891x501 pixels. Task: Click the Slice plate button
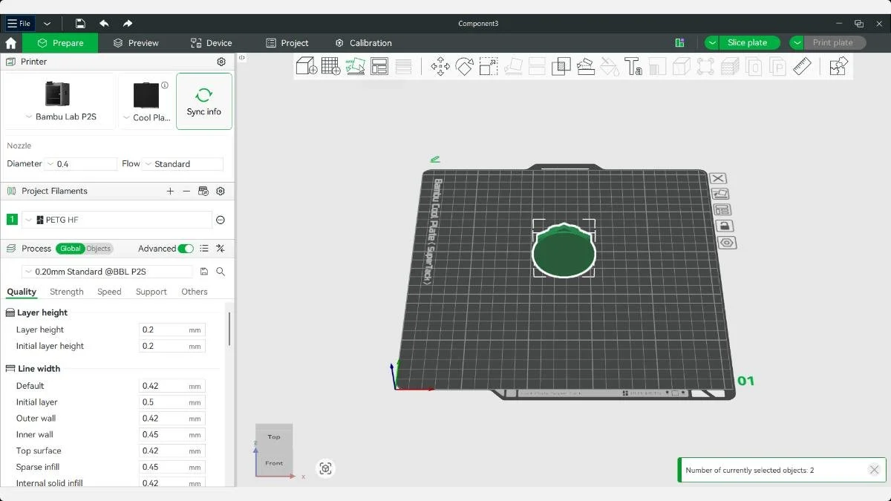coord(747,43)
